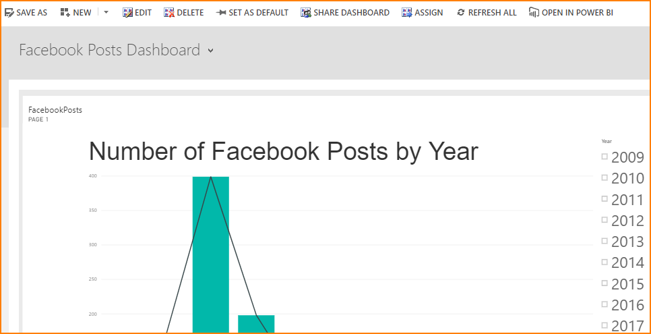Image resolution: width=651 pixels, height=334 pixels.
Task: Click the Open in Power BI icon
Action: click(534, 13)
